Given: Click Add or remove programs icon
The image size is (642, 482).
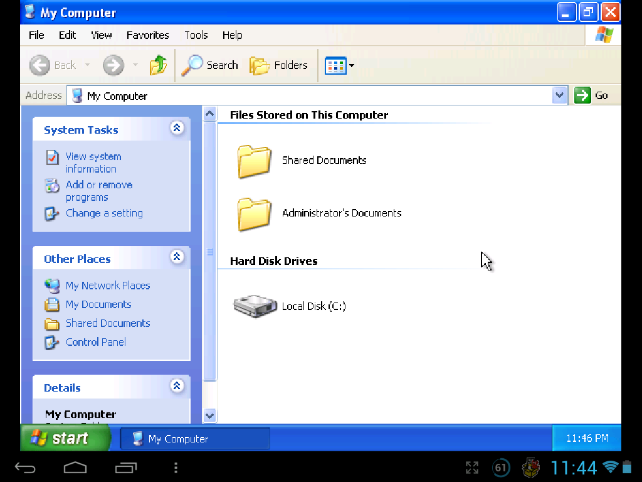Looking at the screenshot, I should point(52,186).
